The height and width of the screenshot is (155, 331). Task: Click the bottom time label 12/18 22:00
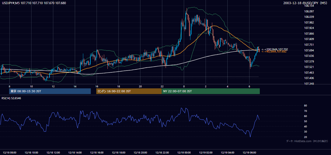click(x=162, y=152)
